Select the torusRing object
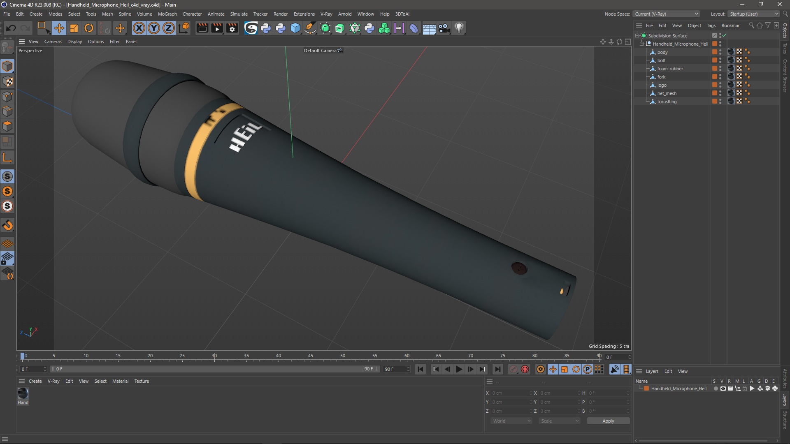This screenshot has width=790, height=444. click(667, 102)
